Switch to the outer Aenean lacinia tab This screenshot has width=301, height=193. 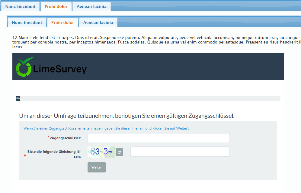pos(91,6)
